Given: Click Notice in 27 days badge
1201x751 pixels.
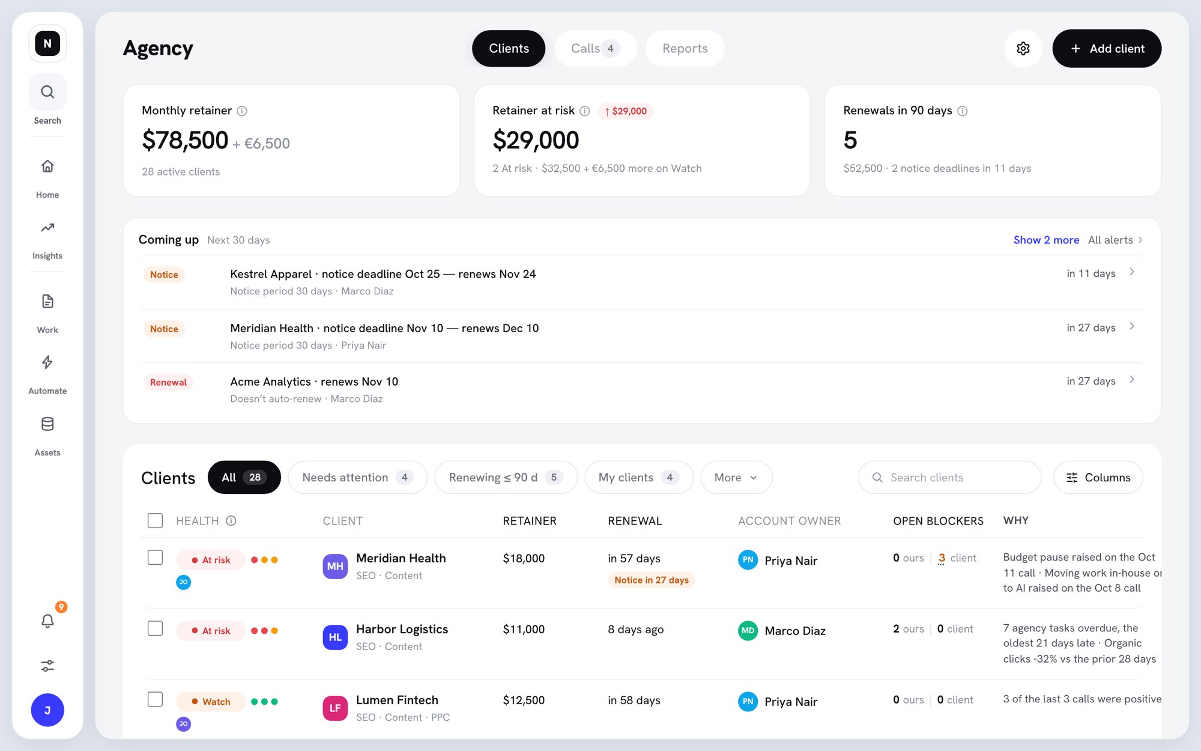Looking at the screenshot, I should 652,580.
